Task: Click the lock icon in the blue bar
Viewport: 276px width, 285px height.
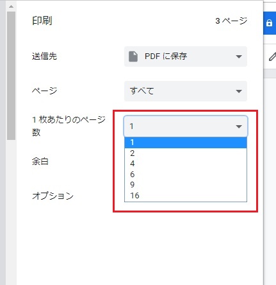Action: coord(270,23)
